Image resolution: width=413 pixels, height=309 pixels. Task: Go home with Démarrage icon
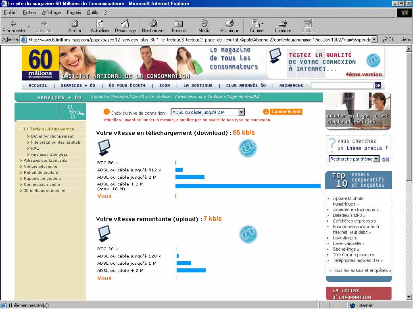point(125,24)
